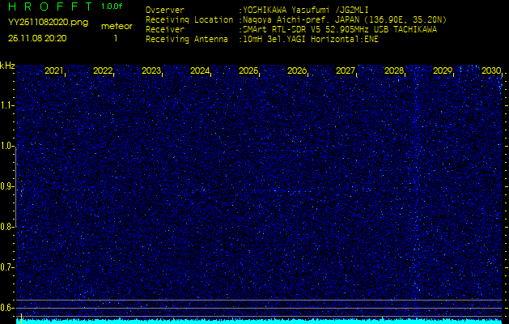Click the HROFFT title text
The height and width of the screenshot is (324, 509).
tap(49, 7)
